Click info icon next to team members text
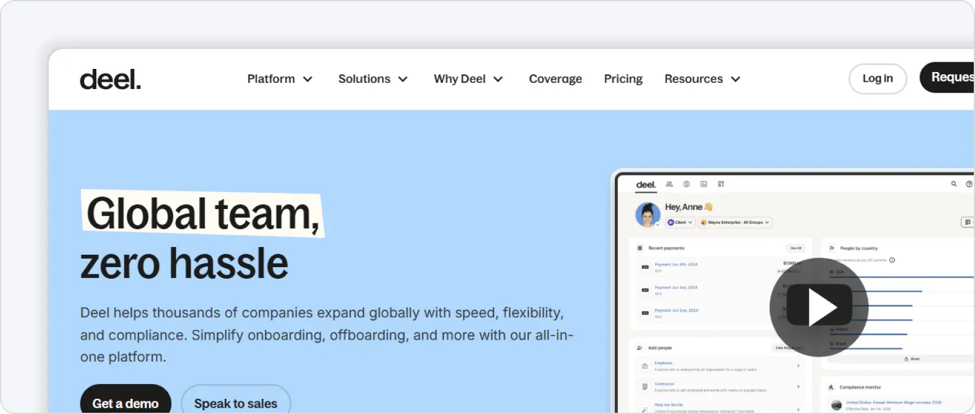The image size is (975, 414). (892, 260)
